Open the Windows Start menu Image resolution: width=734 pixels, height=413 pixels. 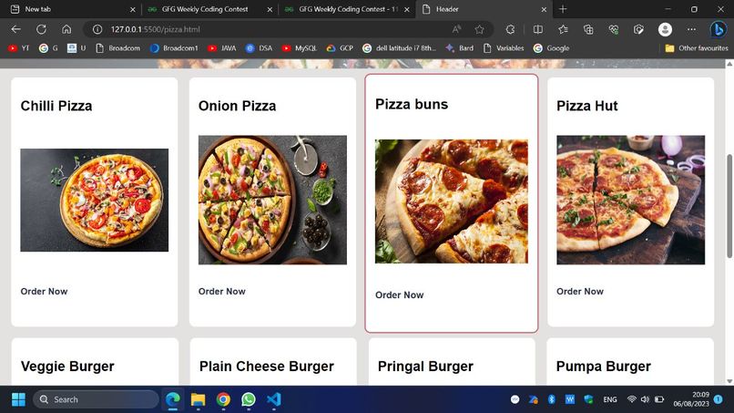click(x=18, y=399)
